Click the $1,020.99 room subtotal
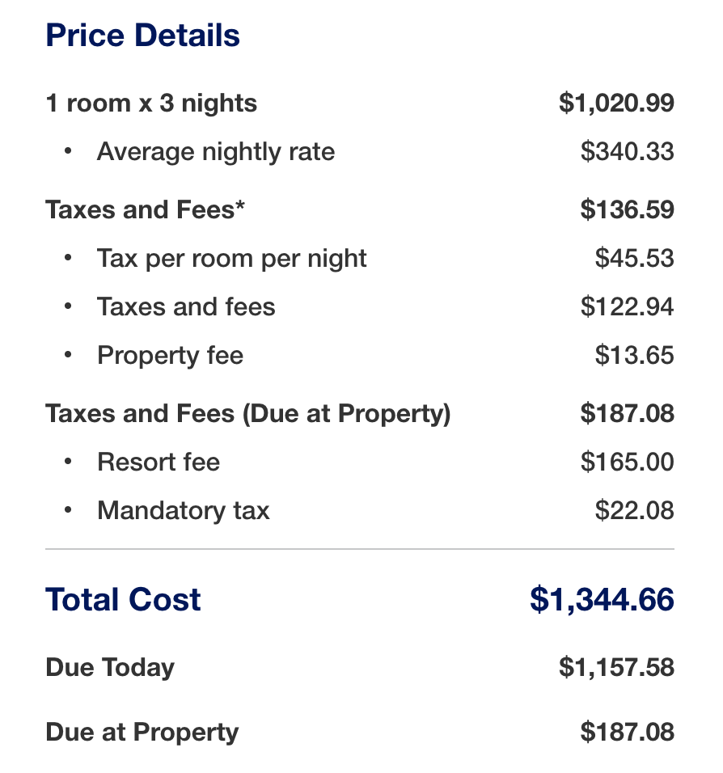The height and width of the screenshot is (773, 723). click(616, 103)
